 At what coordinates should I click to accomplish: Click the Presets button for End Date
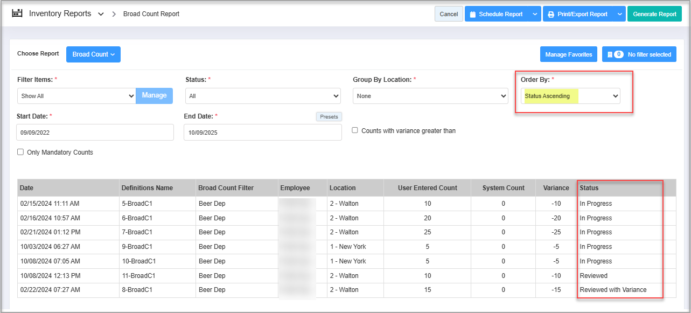coord(329,116)
